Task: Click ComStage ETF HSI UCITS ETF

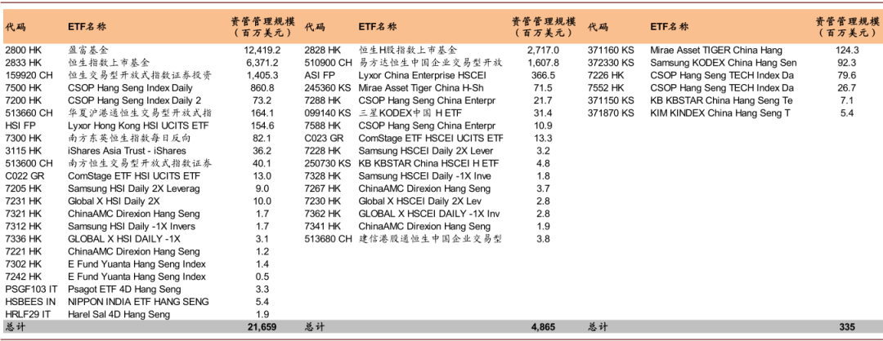Action: (x=134, y=176)
